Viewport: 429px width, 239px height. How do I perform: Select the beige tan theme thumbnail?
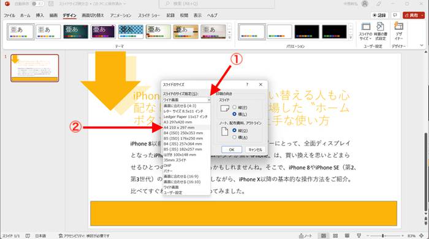pos(186,32)
